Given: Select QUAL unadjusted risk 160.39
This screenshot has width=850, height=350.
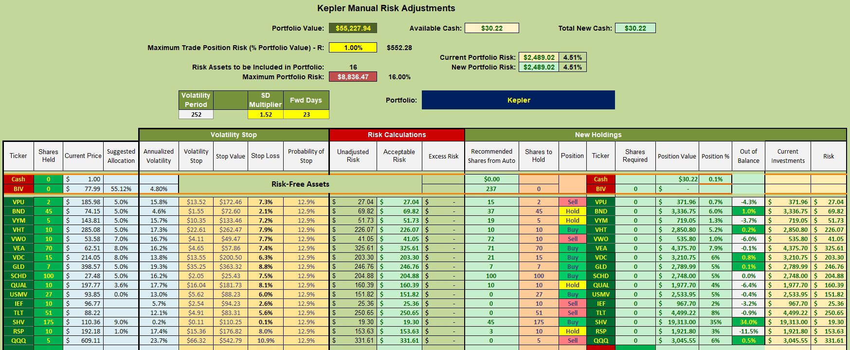Looking at the screenshot, I should (353, 285).
